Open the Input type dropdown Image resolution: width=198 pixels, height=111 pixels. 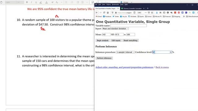coord(115,29)
